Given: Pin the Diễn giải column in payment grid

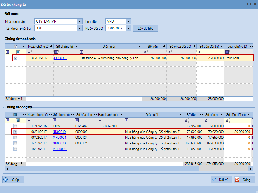Looking at the screenshot, I should point(140,47).
